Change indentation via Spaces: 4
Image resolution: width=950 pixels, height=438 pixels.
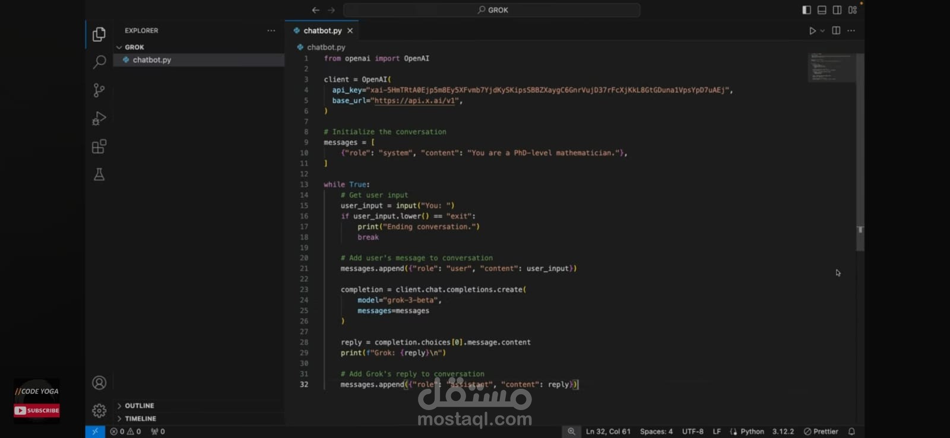click(x=656, y=431)
